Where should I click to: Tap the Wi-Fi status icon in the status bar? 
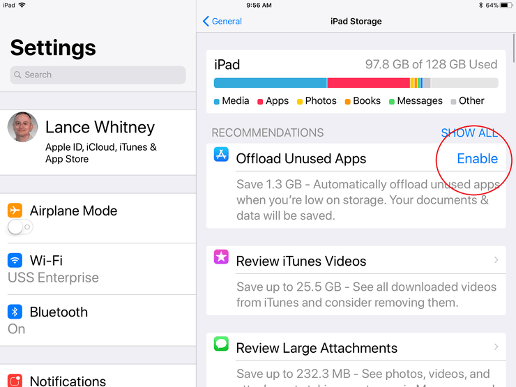22,5
